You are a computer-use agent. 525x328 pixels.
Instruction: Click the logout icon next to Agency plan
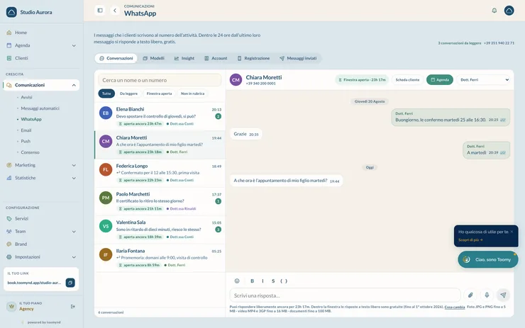pyautogui.click(x=72, y=306)
